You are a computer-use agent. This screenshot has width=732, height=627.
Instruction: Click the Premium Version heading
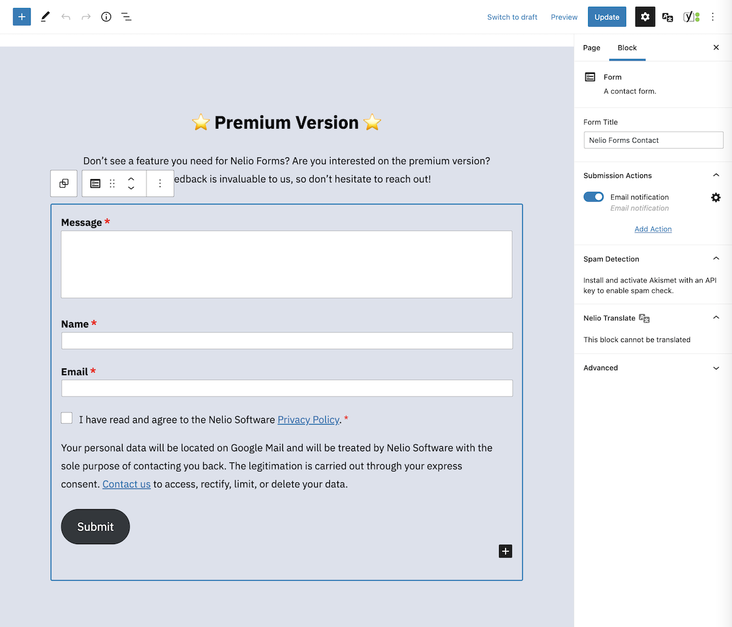pyautogui.click(x=287, y=123)
